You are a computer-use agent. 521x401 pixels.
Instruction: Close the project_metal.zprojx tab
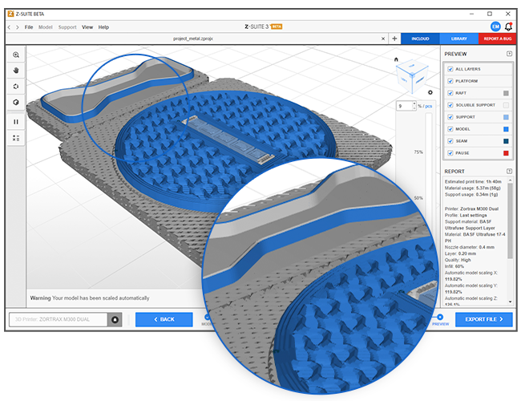click(383, 38)
